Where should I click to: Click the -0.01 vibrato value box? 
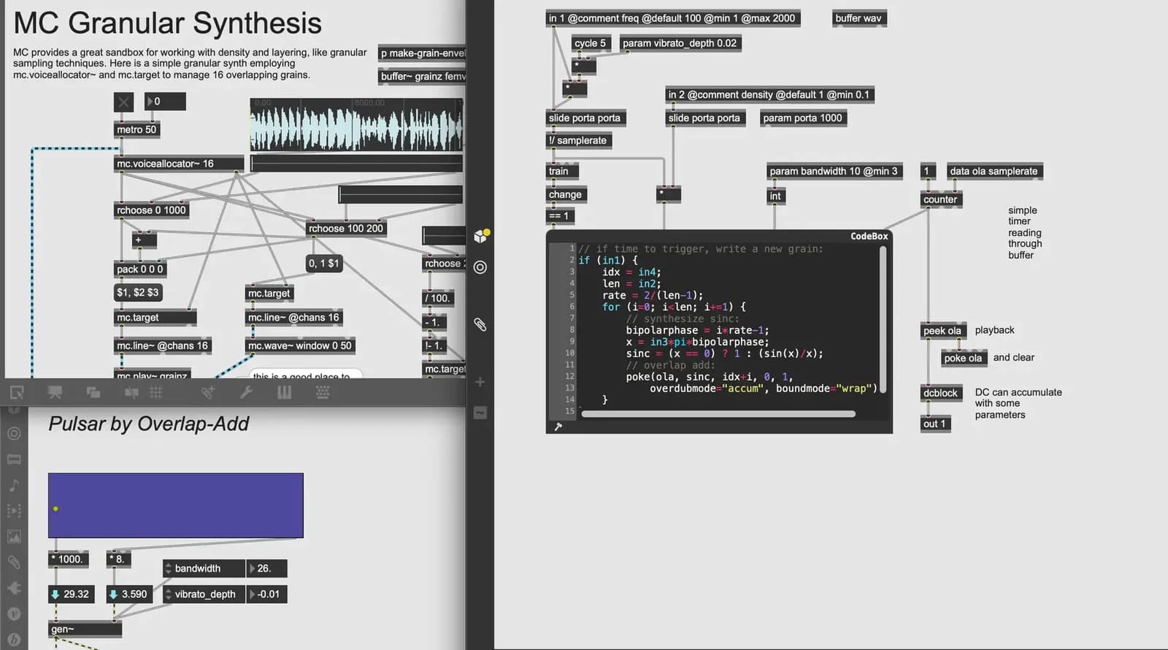coord(267,594)
